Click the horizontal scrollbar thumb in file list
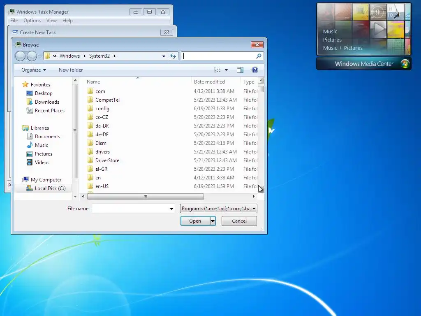421x316 pixels. coord(145,196)
